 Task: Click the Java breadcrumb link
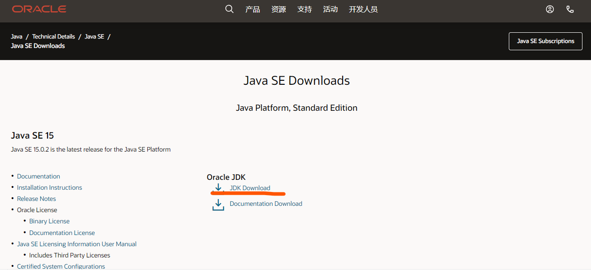coord(16,36)
